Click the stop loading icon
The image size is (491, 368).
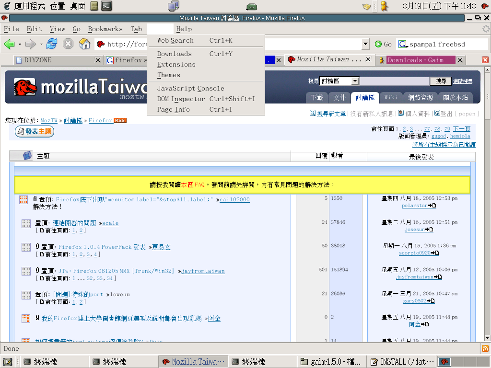pyautogui.click(x=68, y=44)
